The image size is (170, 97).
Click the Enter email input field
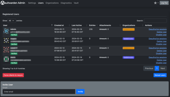[x=39, y=91]
